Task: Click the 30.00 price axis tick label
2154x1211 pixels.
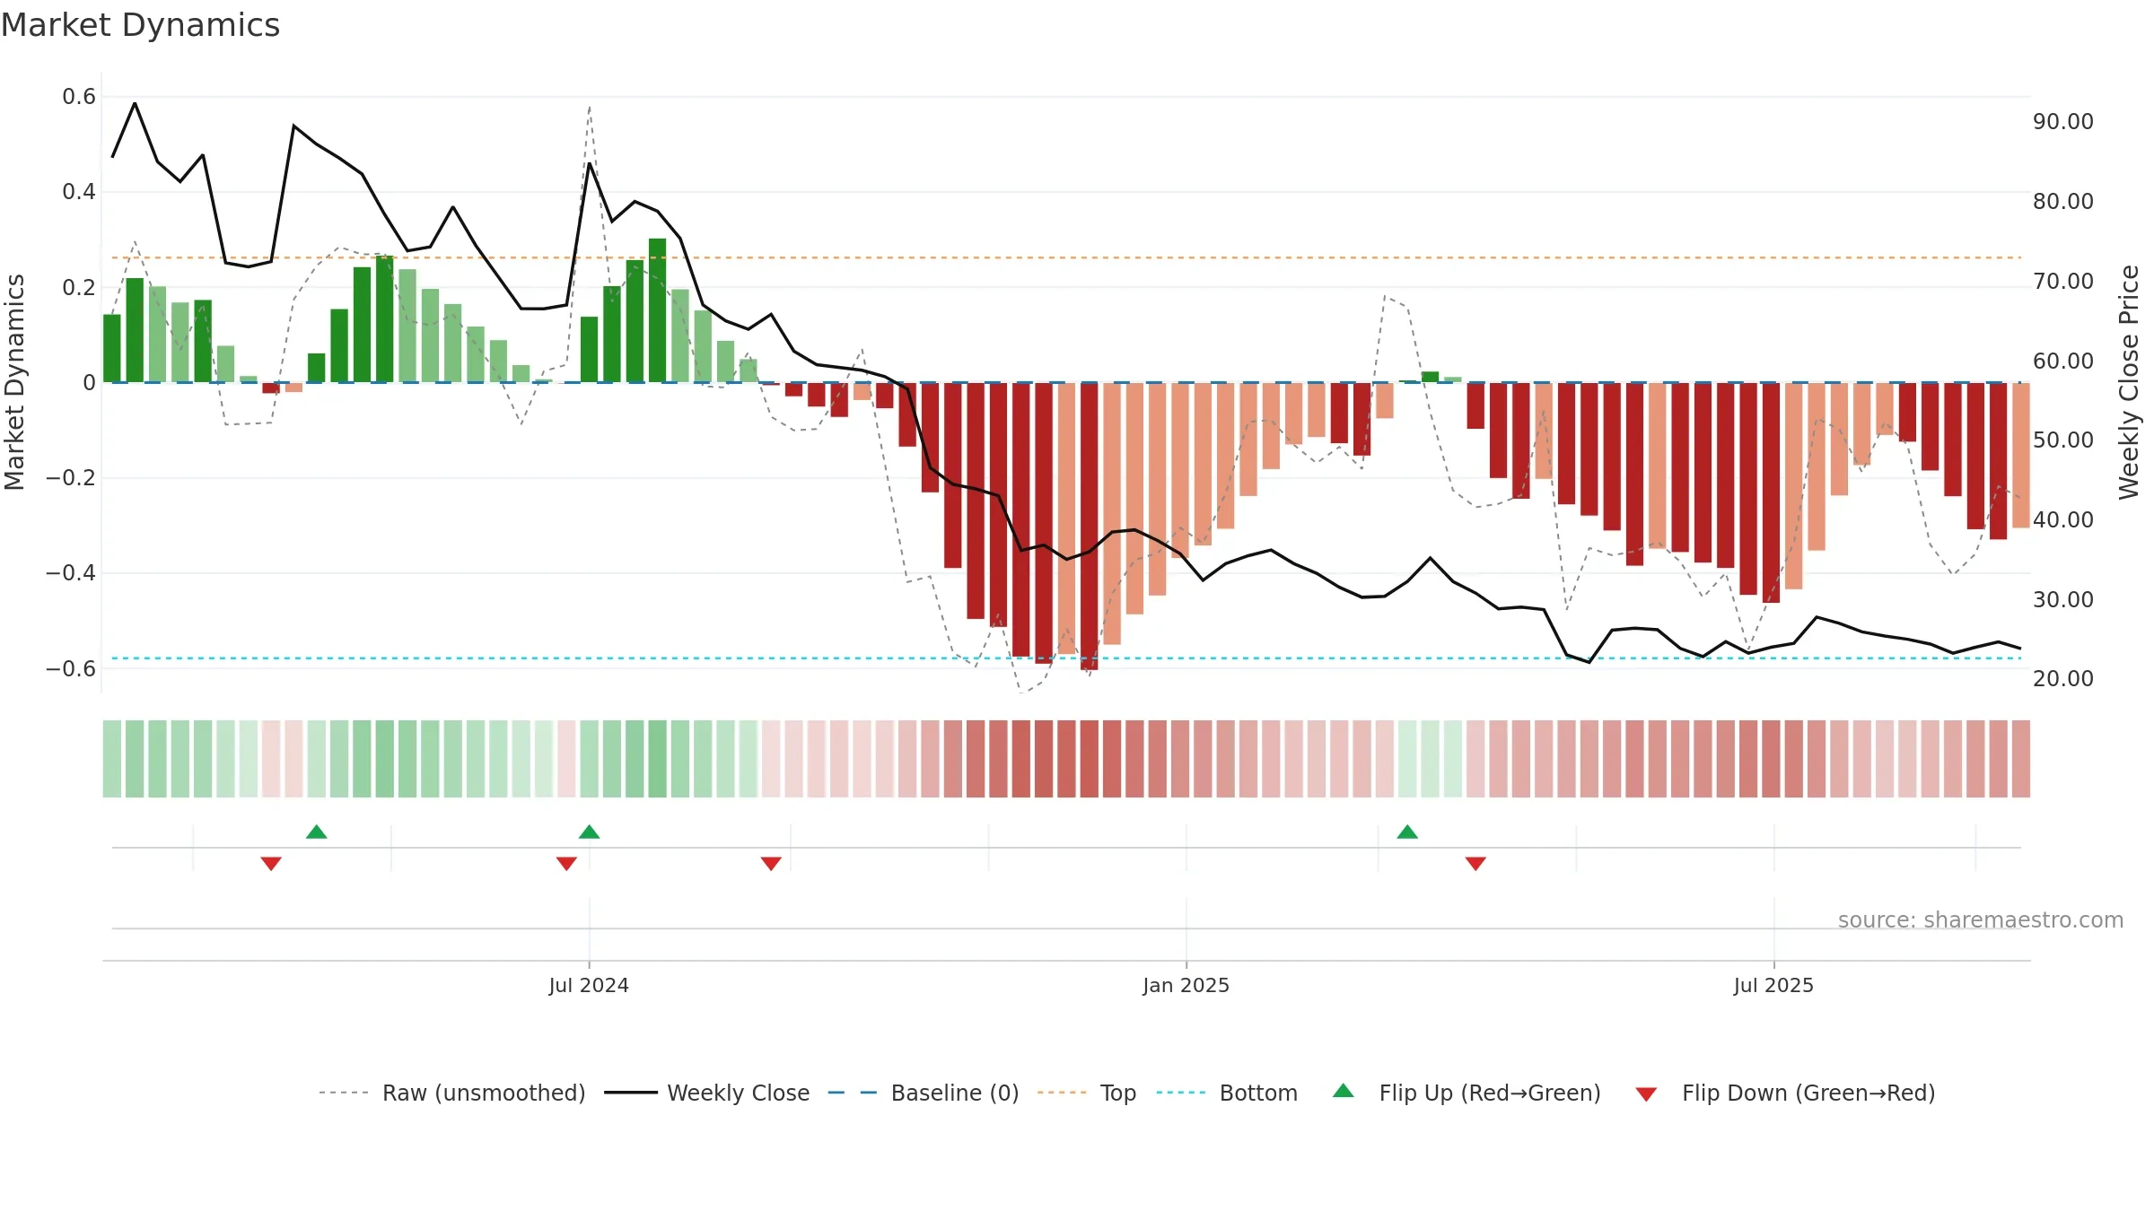Action: coord(2063,600)
